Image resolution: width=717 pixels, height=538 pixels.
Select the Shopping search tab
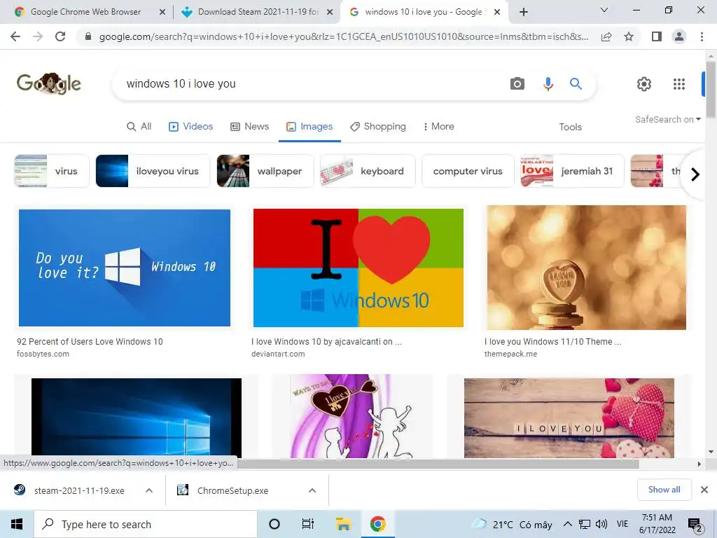click(378, 127)
